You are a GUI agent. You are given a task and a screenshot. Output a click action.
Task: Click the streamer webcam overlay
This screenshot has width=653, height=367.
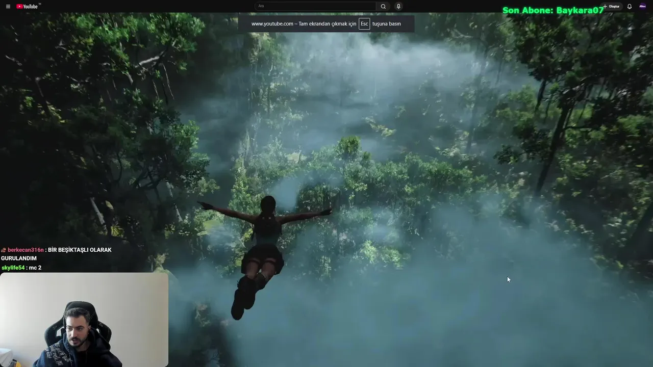point(84,320)
